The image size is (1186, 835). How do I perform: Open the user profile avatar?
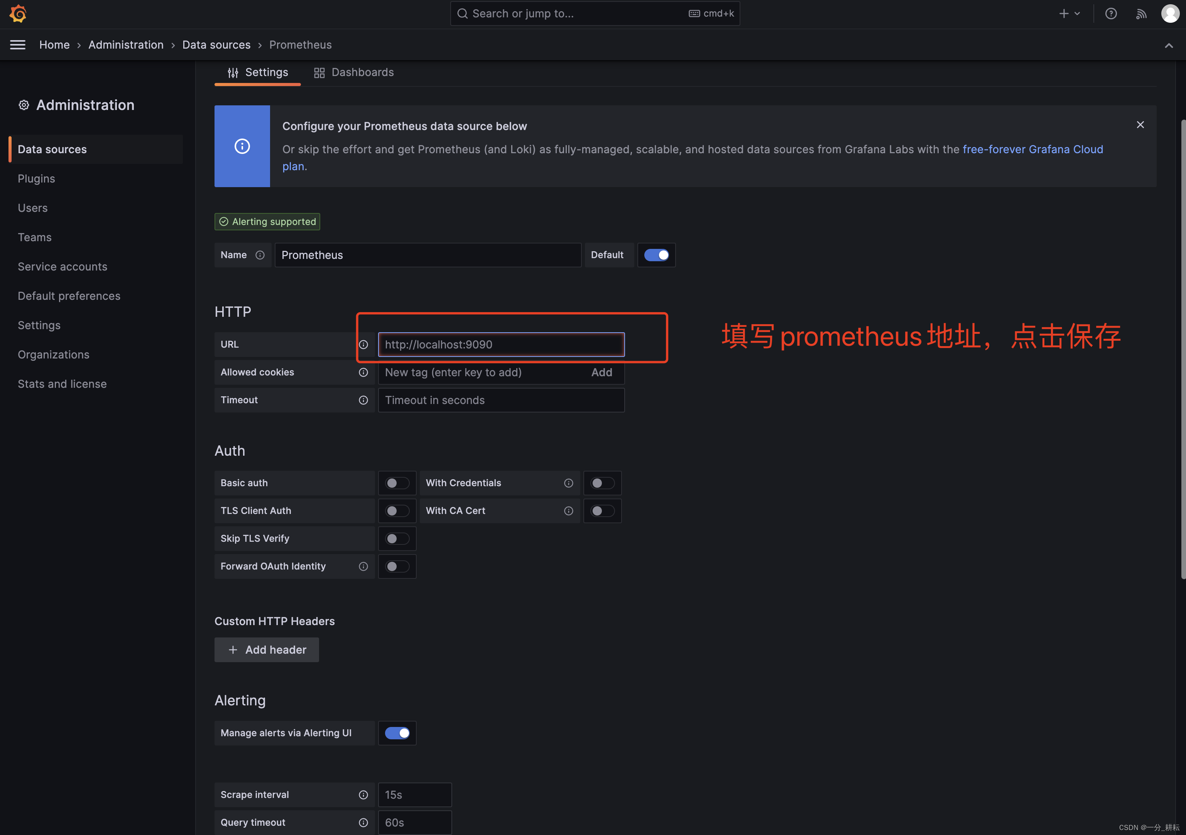[1169, 14]
